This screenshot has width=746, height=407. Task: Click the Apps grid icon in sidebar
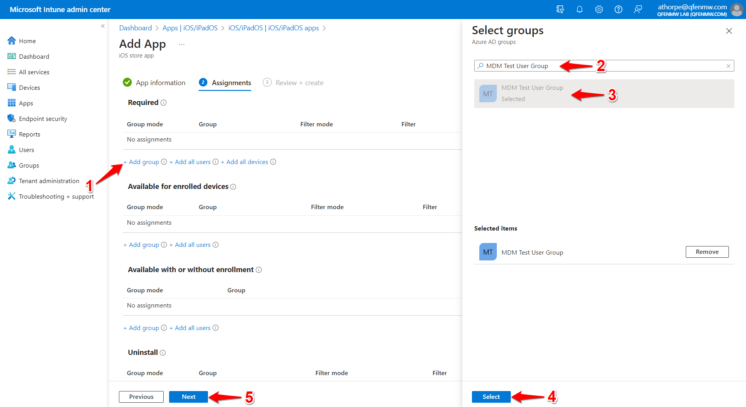12,103
